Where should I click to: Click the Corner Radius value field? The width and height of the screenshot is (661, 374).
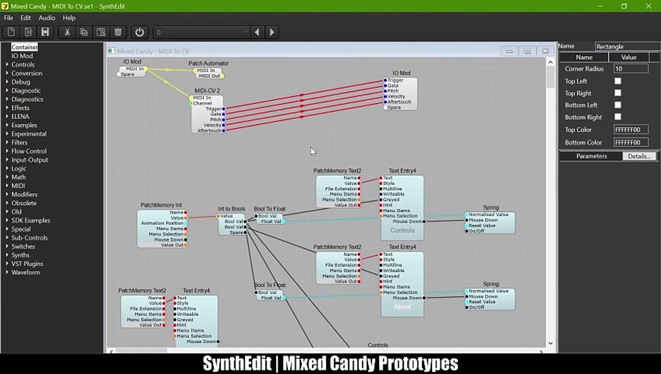(631, 69)
